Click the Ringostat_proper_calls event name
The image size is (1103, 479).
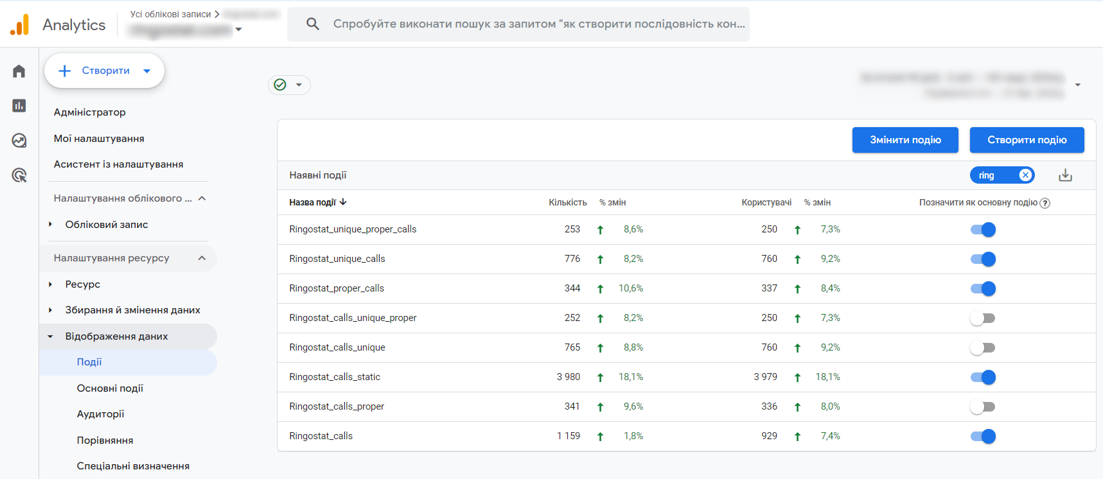[x=337, y=288]
